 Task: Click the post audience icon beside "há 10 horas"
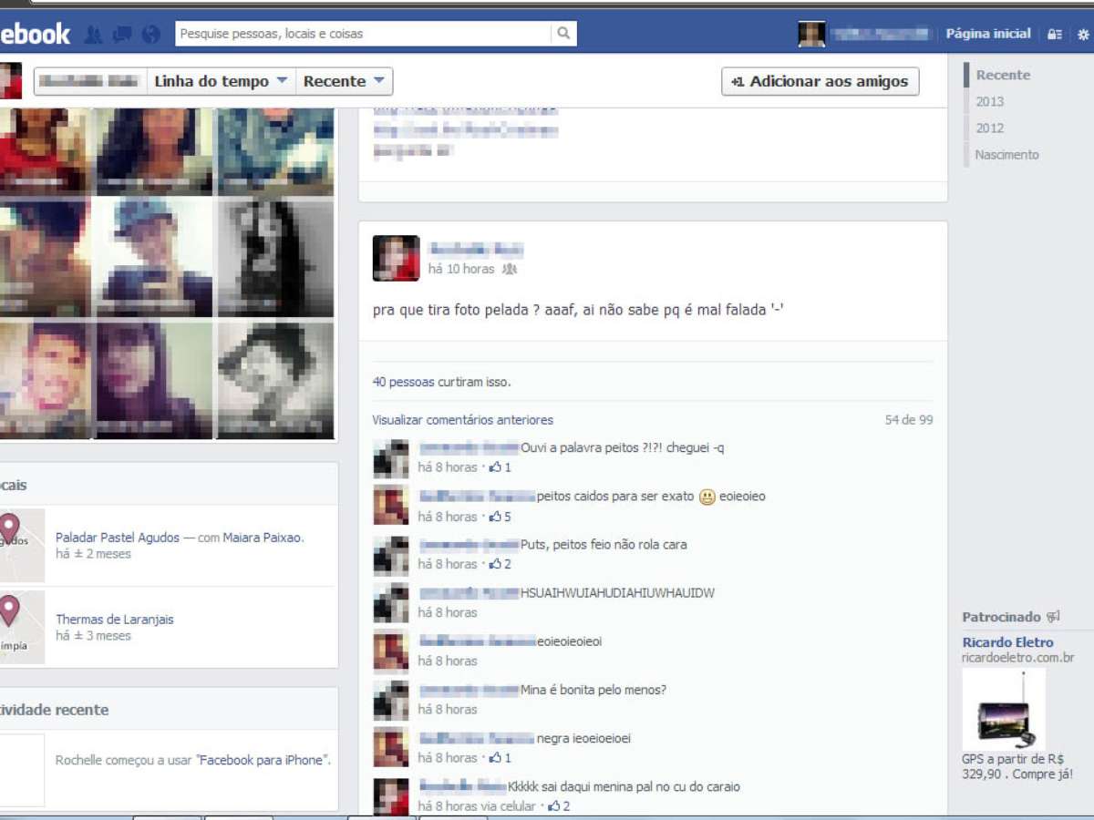tap(510, 270)
